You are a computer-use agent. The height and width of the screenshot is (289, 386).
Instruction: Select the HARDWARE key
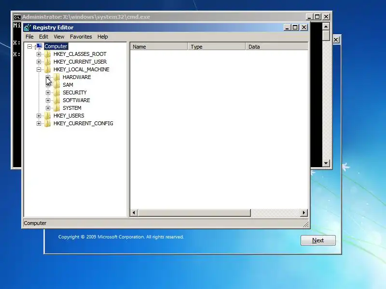(77, 77)
